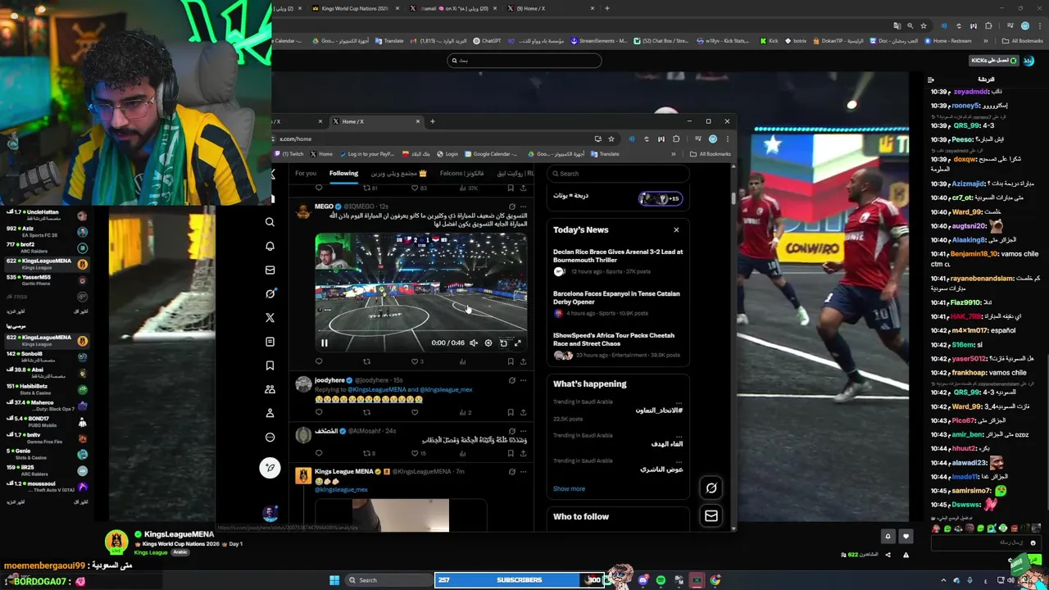Repost the AlMosahf tweet
Viewport: 1049px width, 590px height.
coord(369,453)
